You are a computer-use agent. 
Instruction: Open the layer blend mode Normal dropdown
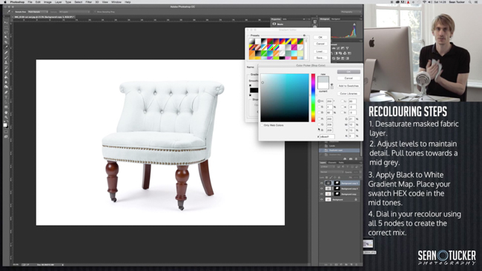coord(331,172)
